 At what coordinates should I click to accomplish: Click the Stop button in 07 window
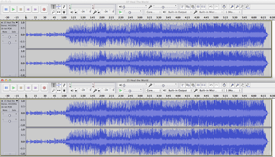click(21, 9)
